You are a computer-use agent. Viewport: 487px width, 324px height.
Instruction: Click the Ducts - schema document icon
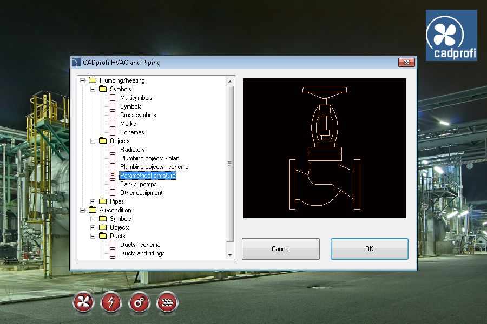pyautogui.click(x=113, y=245)
